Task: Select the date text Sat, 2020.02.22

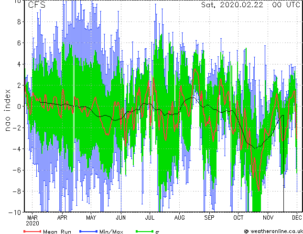Action: pos(232,5)
